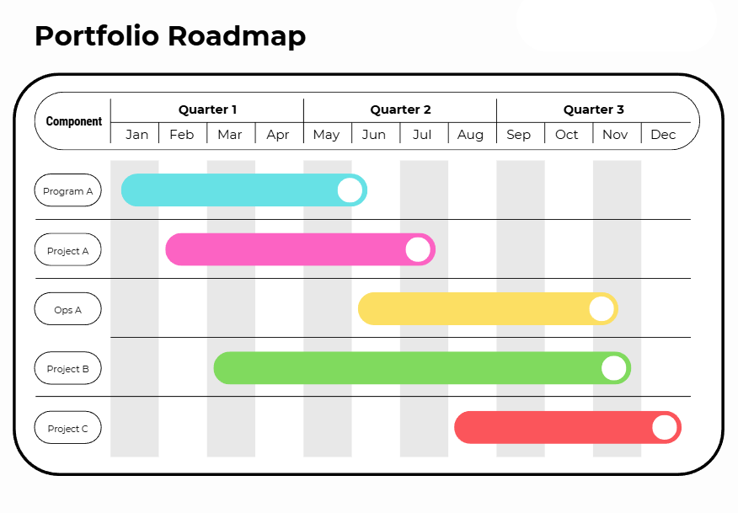
Task: Click the white circle on the cyan Program A bar
Action: click(350, 190)
